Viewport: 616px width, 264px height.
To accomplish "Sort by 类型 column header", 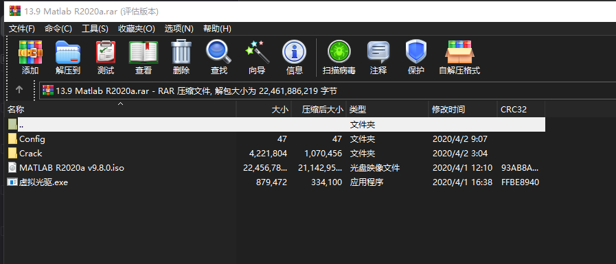I will (x=387, y=109).
